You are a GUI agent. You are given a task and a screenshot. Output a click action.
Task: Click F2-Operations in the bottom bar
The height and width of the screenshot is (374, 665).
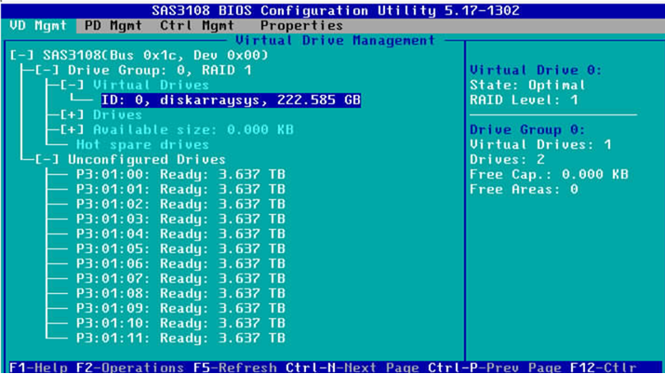(x=130, y=367)
